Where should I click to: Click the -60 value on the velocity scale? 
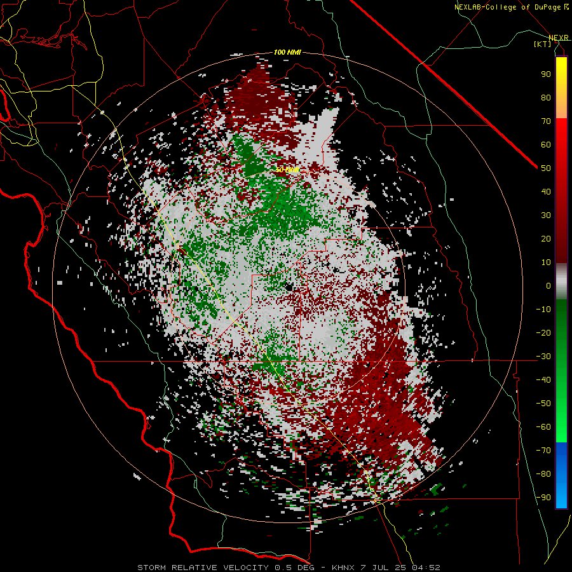[543, 427]
